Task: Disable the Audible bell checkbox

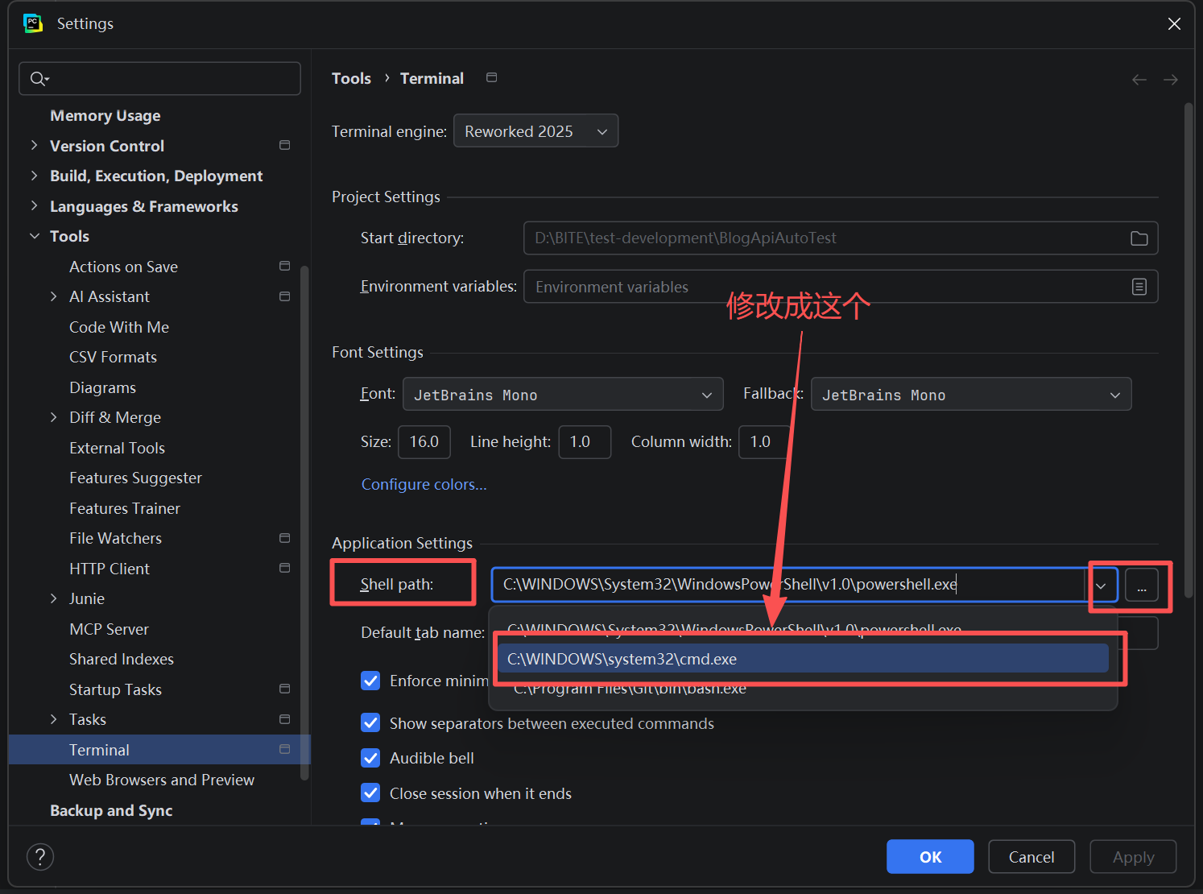Action: 370,758
